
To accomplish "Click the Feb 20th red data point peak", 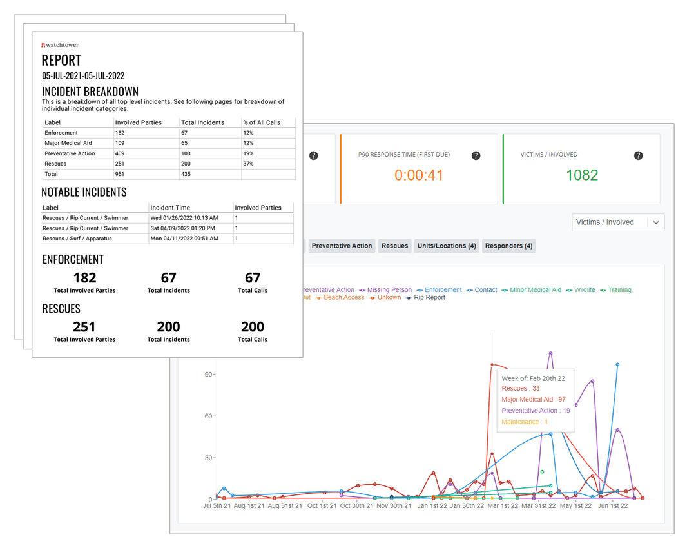I will coord(492,365).
